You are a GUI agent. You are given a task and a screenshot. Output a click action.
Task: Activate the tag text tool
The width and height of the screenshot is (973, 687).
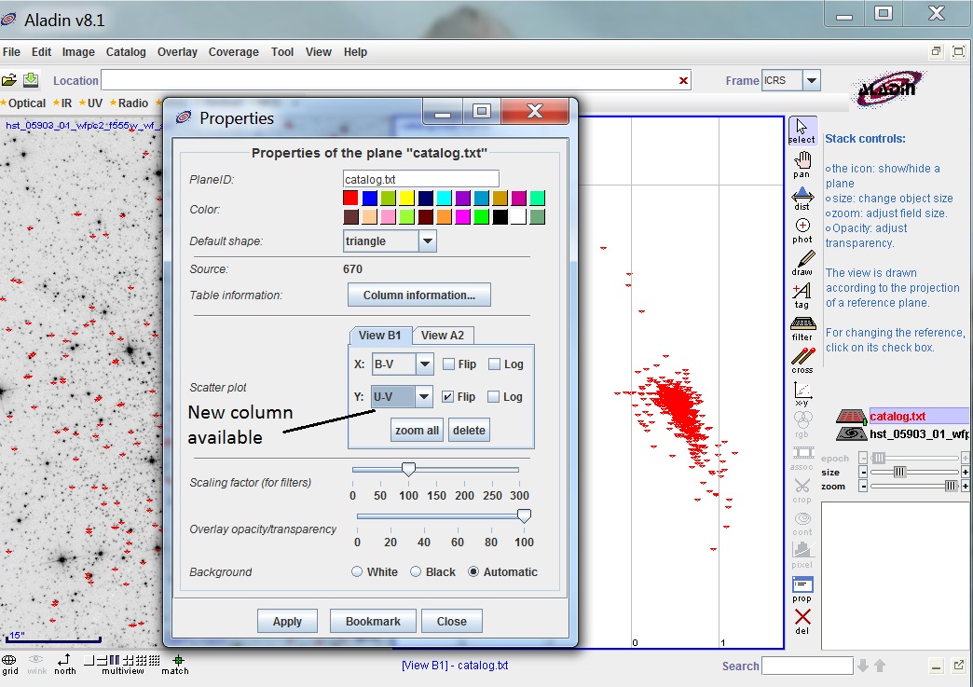tap(802, 295)
